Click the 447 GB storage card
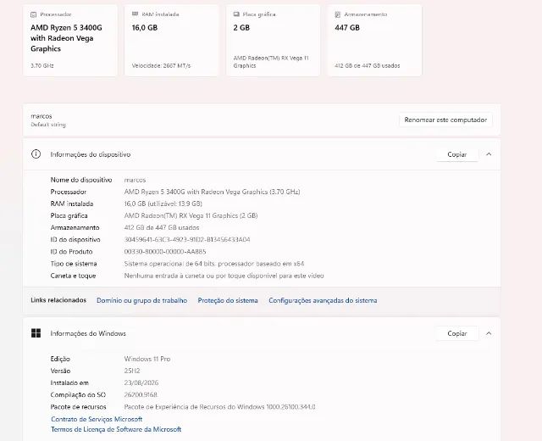Image resolution: width=542 pixels, height=441 pixels. click(374, 40)
